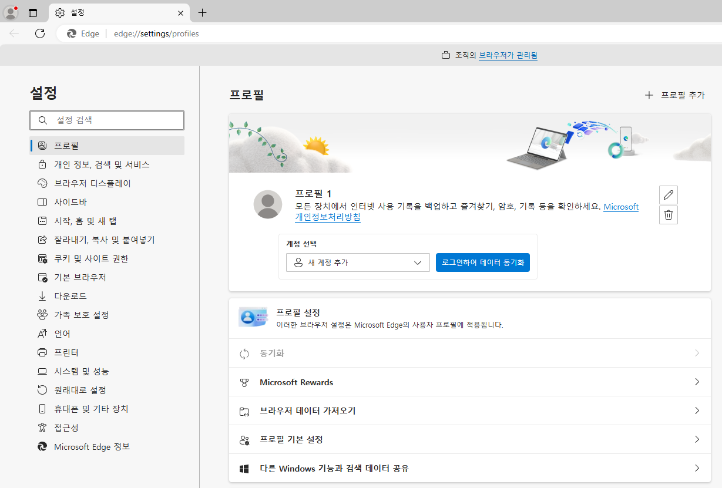Click the 프로필 추가 button
Screen dimensions: 722x488
674,95
